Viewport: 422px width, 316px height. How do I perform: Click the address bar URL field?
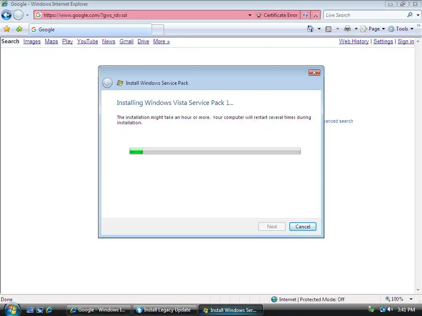(145, 15)
